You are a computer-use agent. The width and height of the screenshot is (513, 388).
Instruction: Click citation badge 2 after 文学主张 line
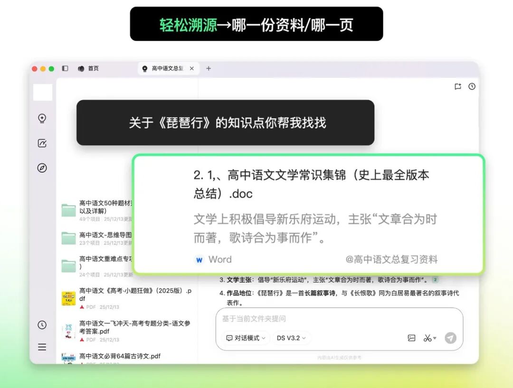click(x=435, y=279)
